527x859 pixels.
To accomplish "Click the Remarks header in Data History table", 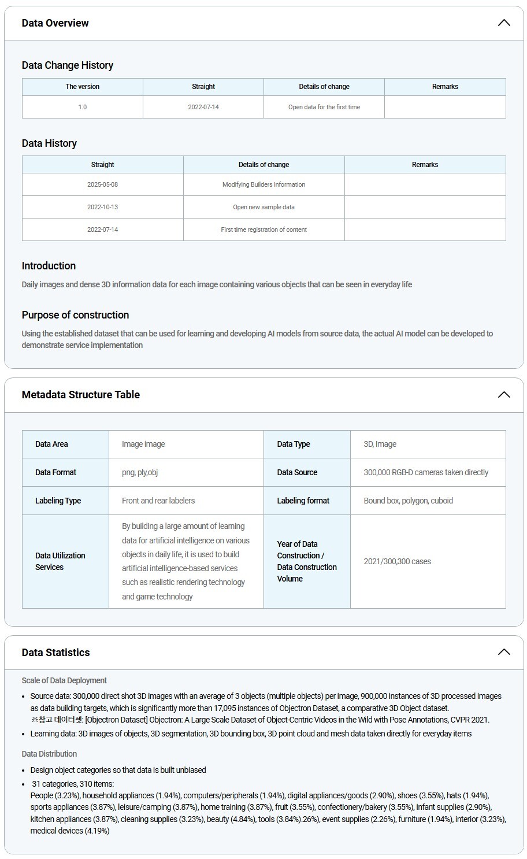I will 425,165.
